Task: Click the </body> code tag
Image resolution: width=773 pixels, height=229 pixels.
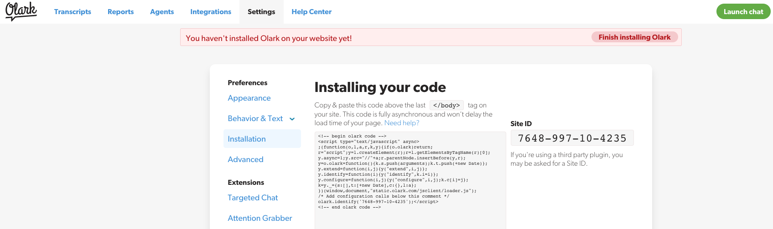Action: (446, 105)
